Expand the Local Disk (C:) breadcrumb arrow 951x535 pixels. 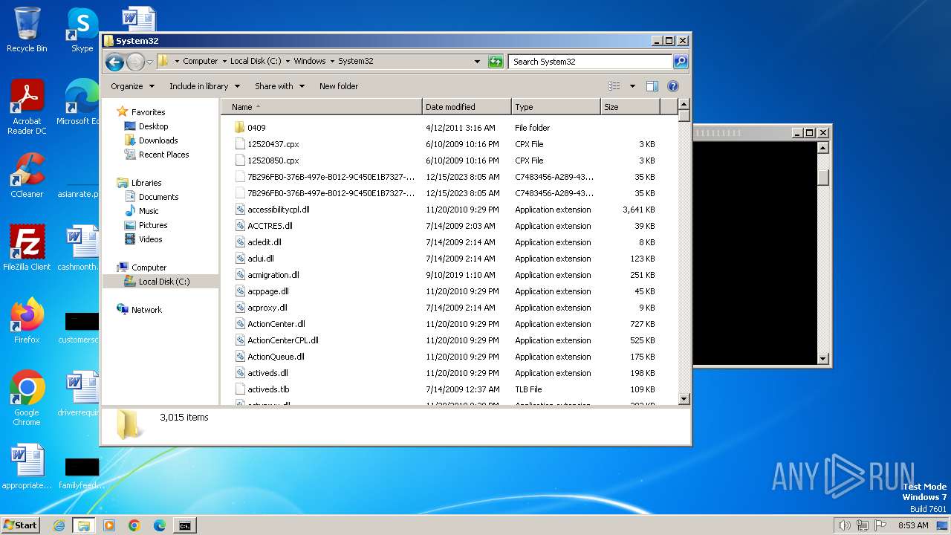coord(288,62)
